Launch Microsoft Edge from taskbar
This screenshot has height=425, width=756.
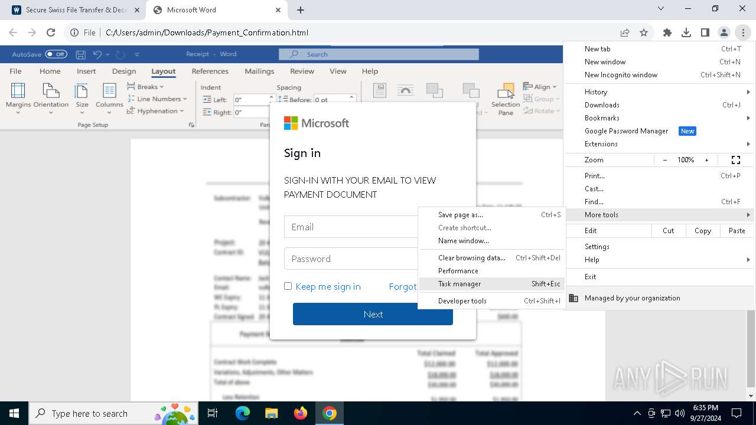pyautogui.click(x=243, y=413)
